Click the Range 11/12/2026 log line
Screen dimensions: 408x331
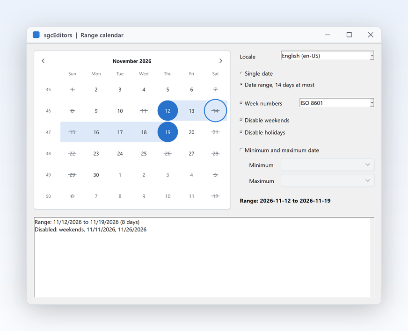click(x=87, y=222)
